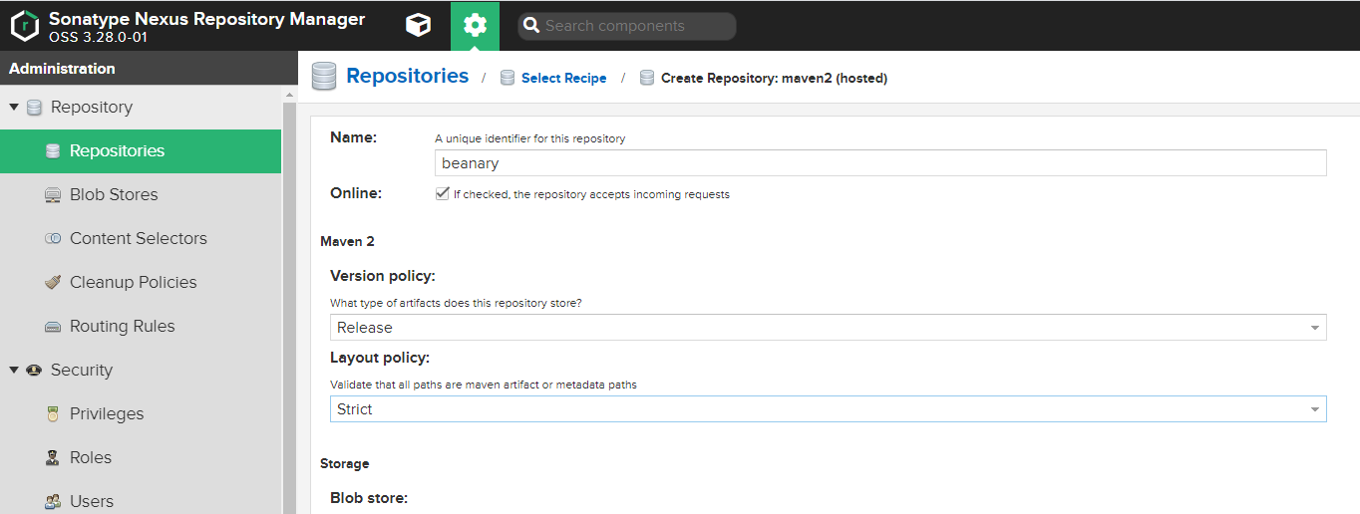Click the Security section label in sidebar
This screenshot has width=1360, height=514.
[82, 371]
